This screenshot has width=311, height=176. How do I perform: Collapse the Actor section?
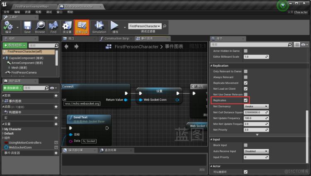(x=211, y=166)
